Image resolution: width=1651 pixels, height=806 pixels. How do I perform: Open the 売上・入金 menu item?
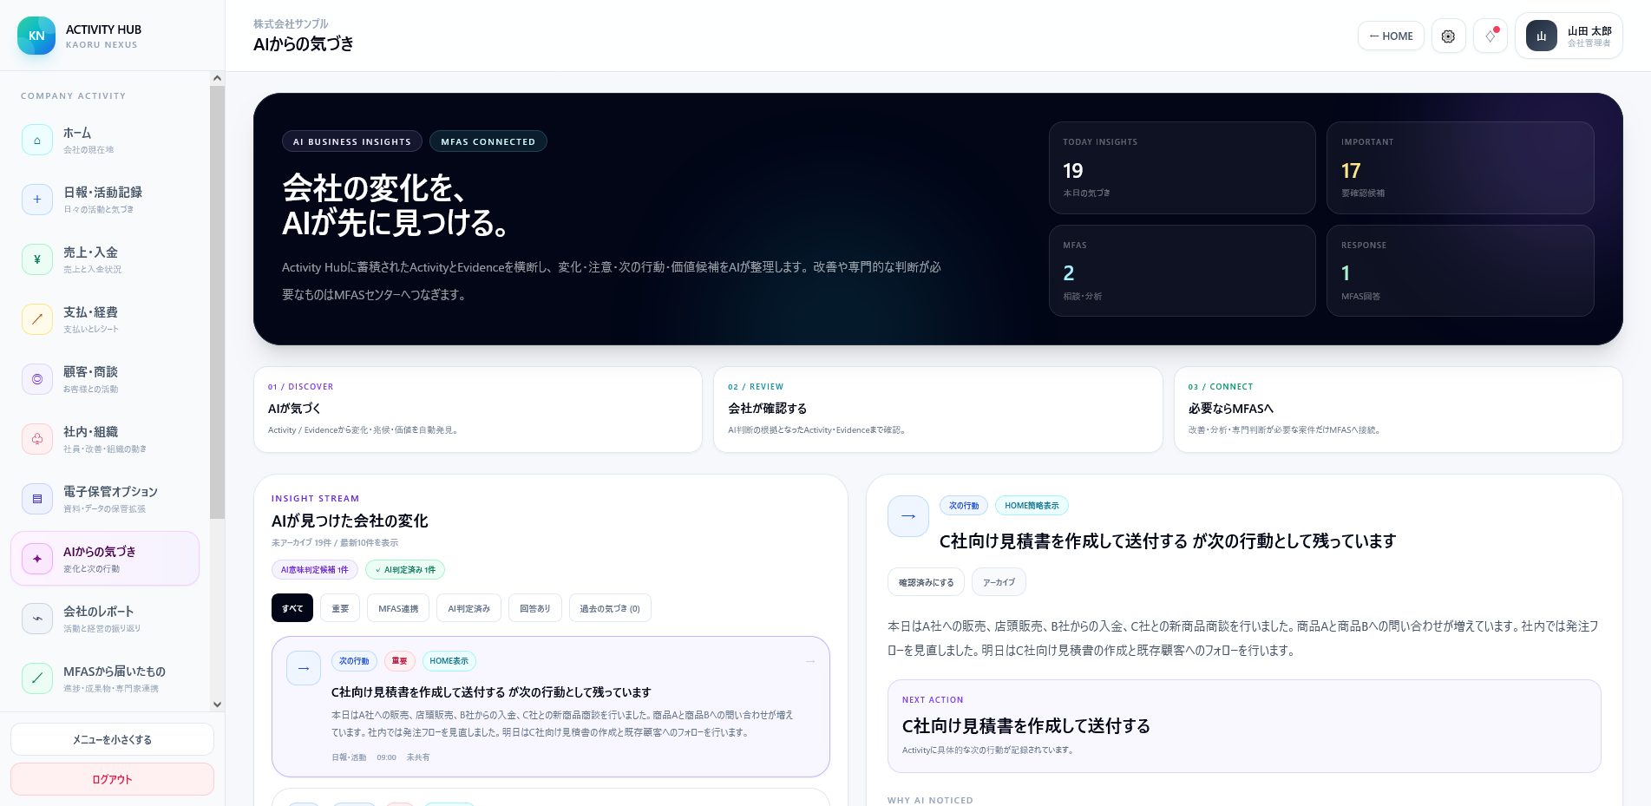tap(105, 259)
